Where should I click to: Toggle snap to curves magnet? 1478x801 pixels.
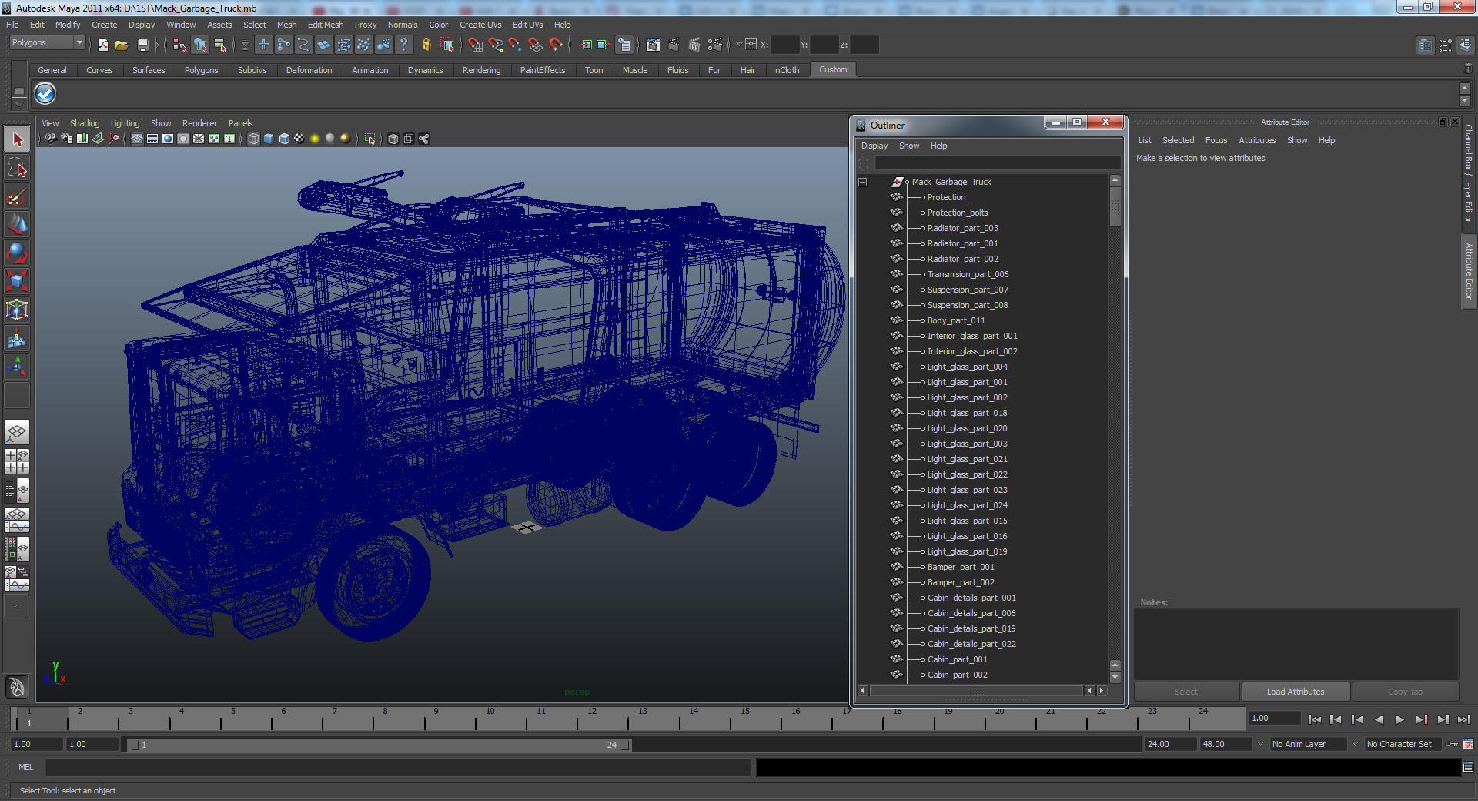(x=495, y=45)
